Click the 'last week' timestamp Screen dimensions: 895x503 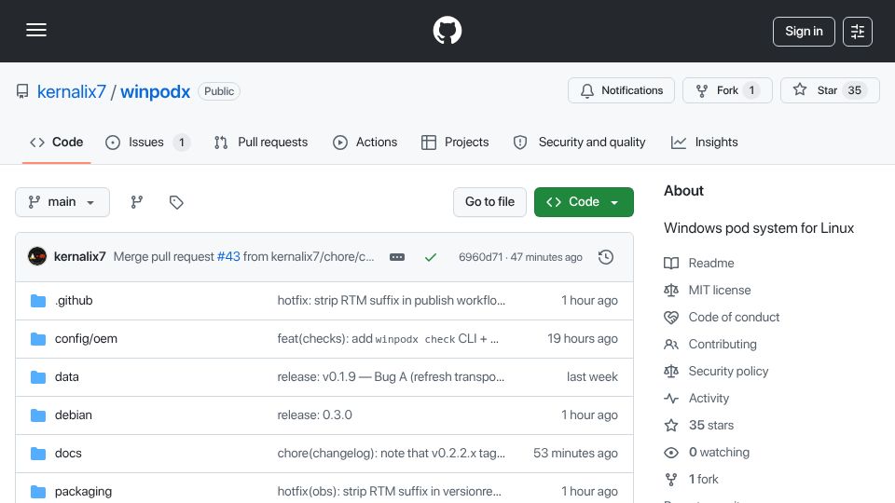592,377
